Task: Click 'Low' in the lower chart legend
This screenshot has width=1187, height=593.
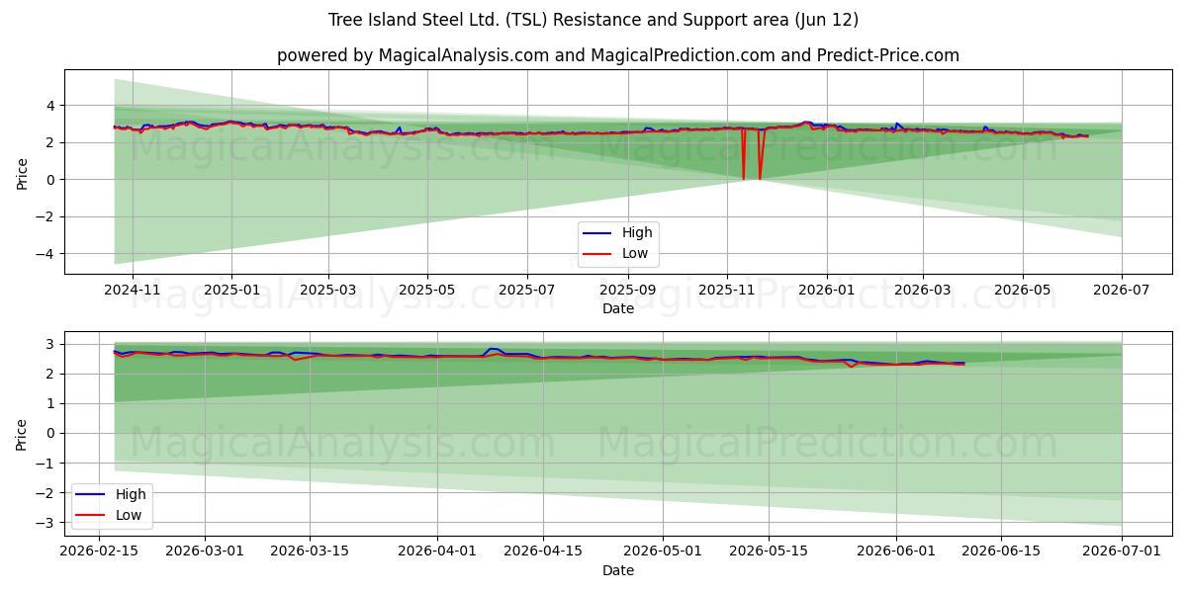Action: [x=129, y=515]
